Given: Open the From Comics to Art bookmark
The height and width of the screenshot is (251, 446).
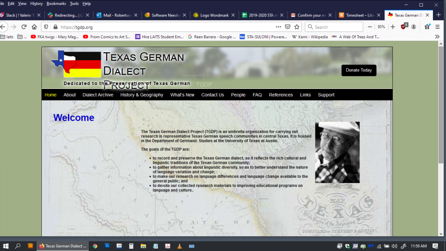Looking at the screenshot, I should pyautogui.click(x=107, y=37).
